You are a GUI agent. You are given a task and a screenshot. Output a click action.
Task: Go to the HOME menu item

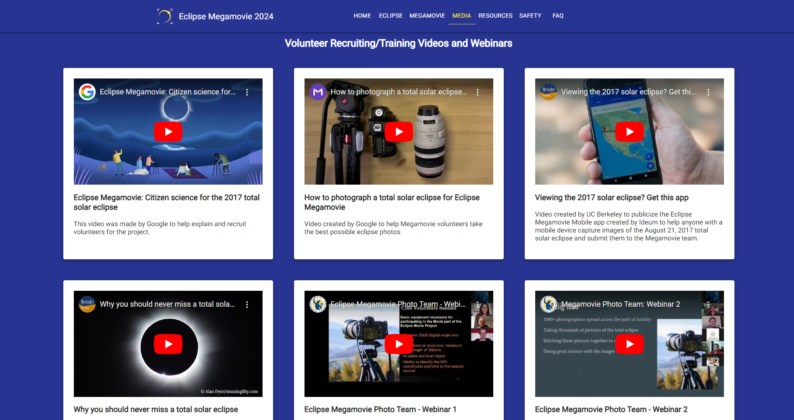[362, 16]
